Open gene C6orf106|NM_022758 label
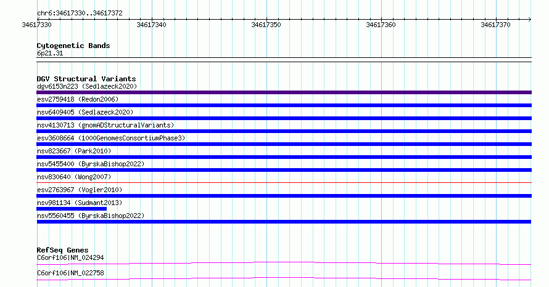The height and width of the screenshot is (287, 549). click(70, 273)
